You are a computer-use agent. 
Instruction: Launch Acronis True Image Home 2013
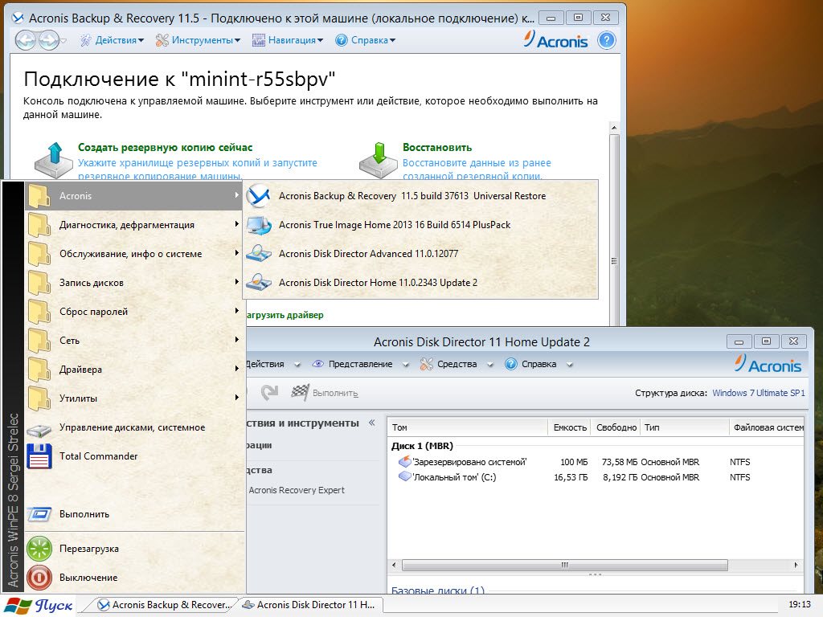click(420, 225)
